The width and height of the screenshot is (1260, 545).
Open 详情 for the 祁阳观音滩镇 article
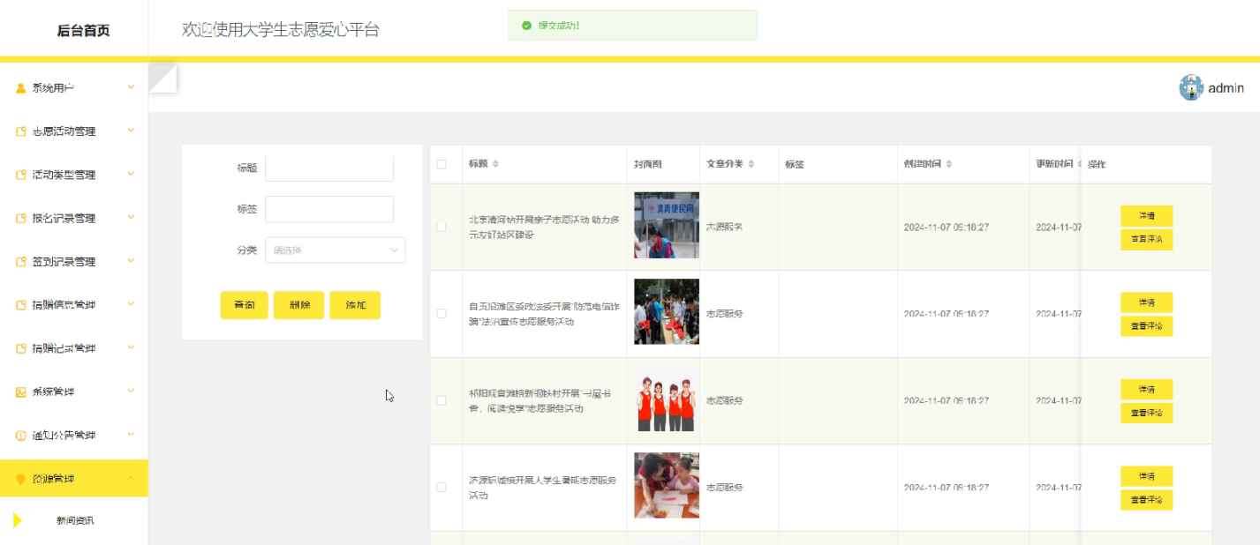pos(1146,389)
